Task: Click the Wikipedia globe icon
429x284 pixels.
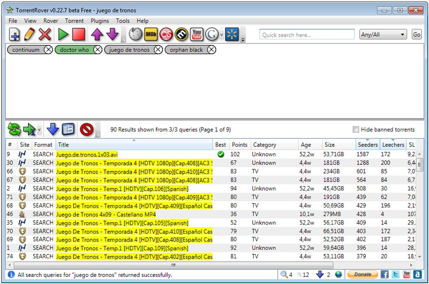Action: pos(136,34)
